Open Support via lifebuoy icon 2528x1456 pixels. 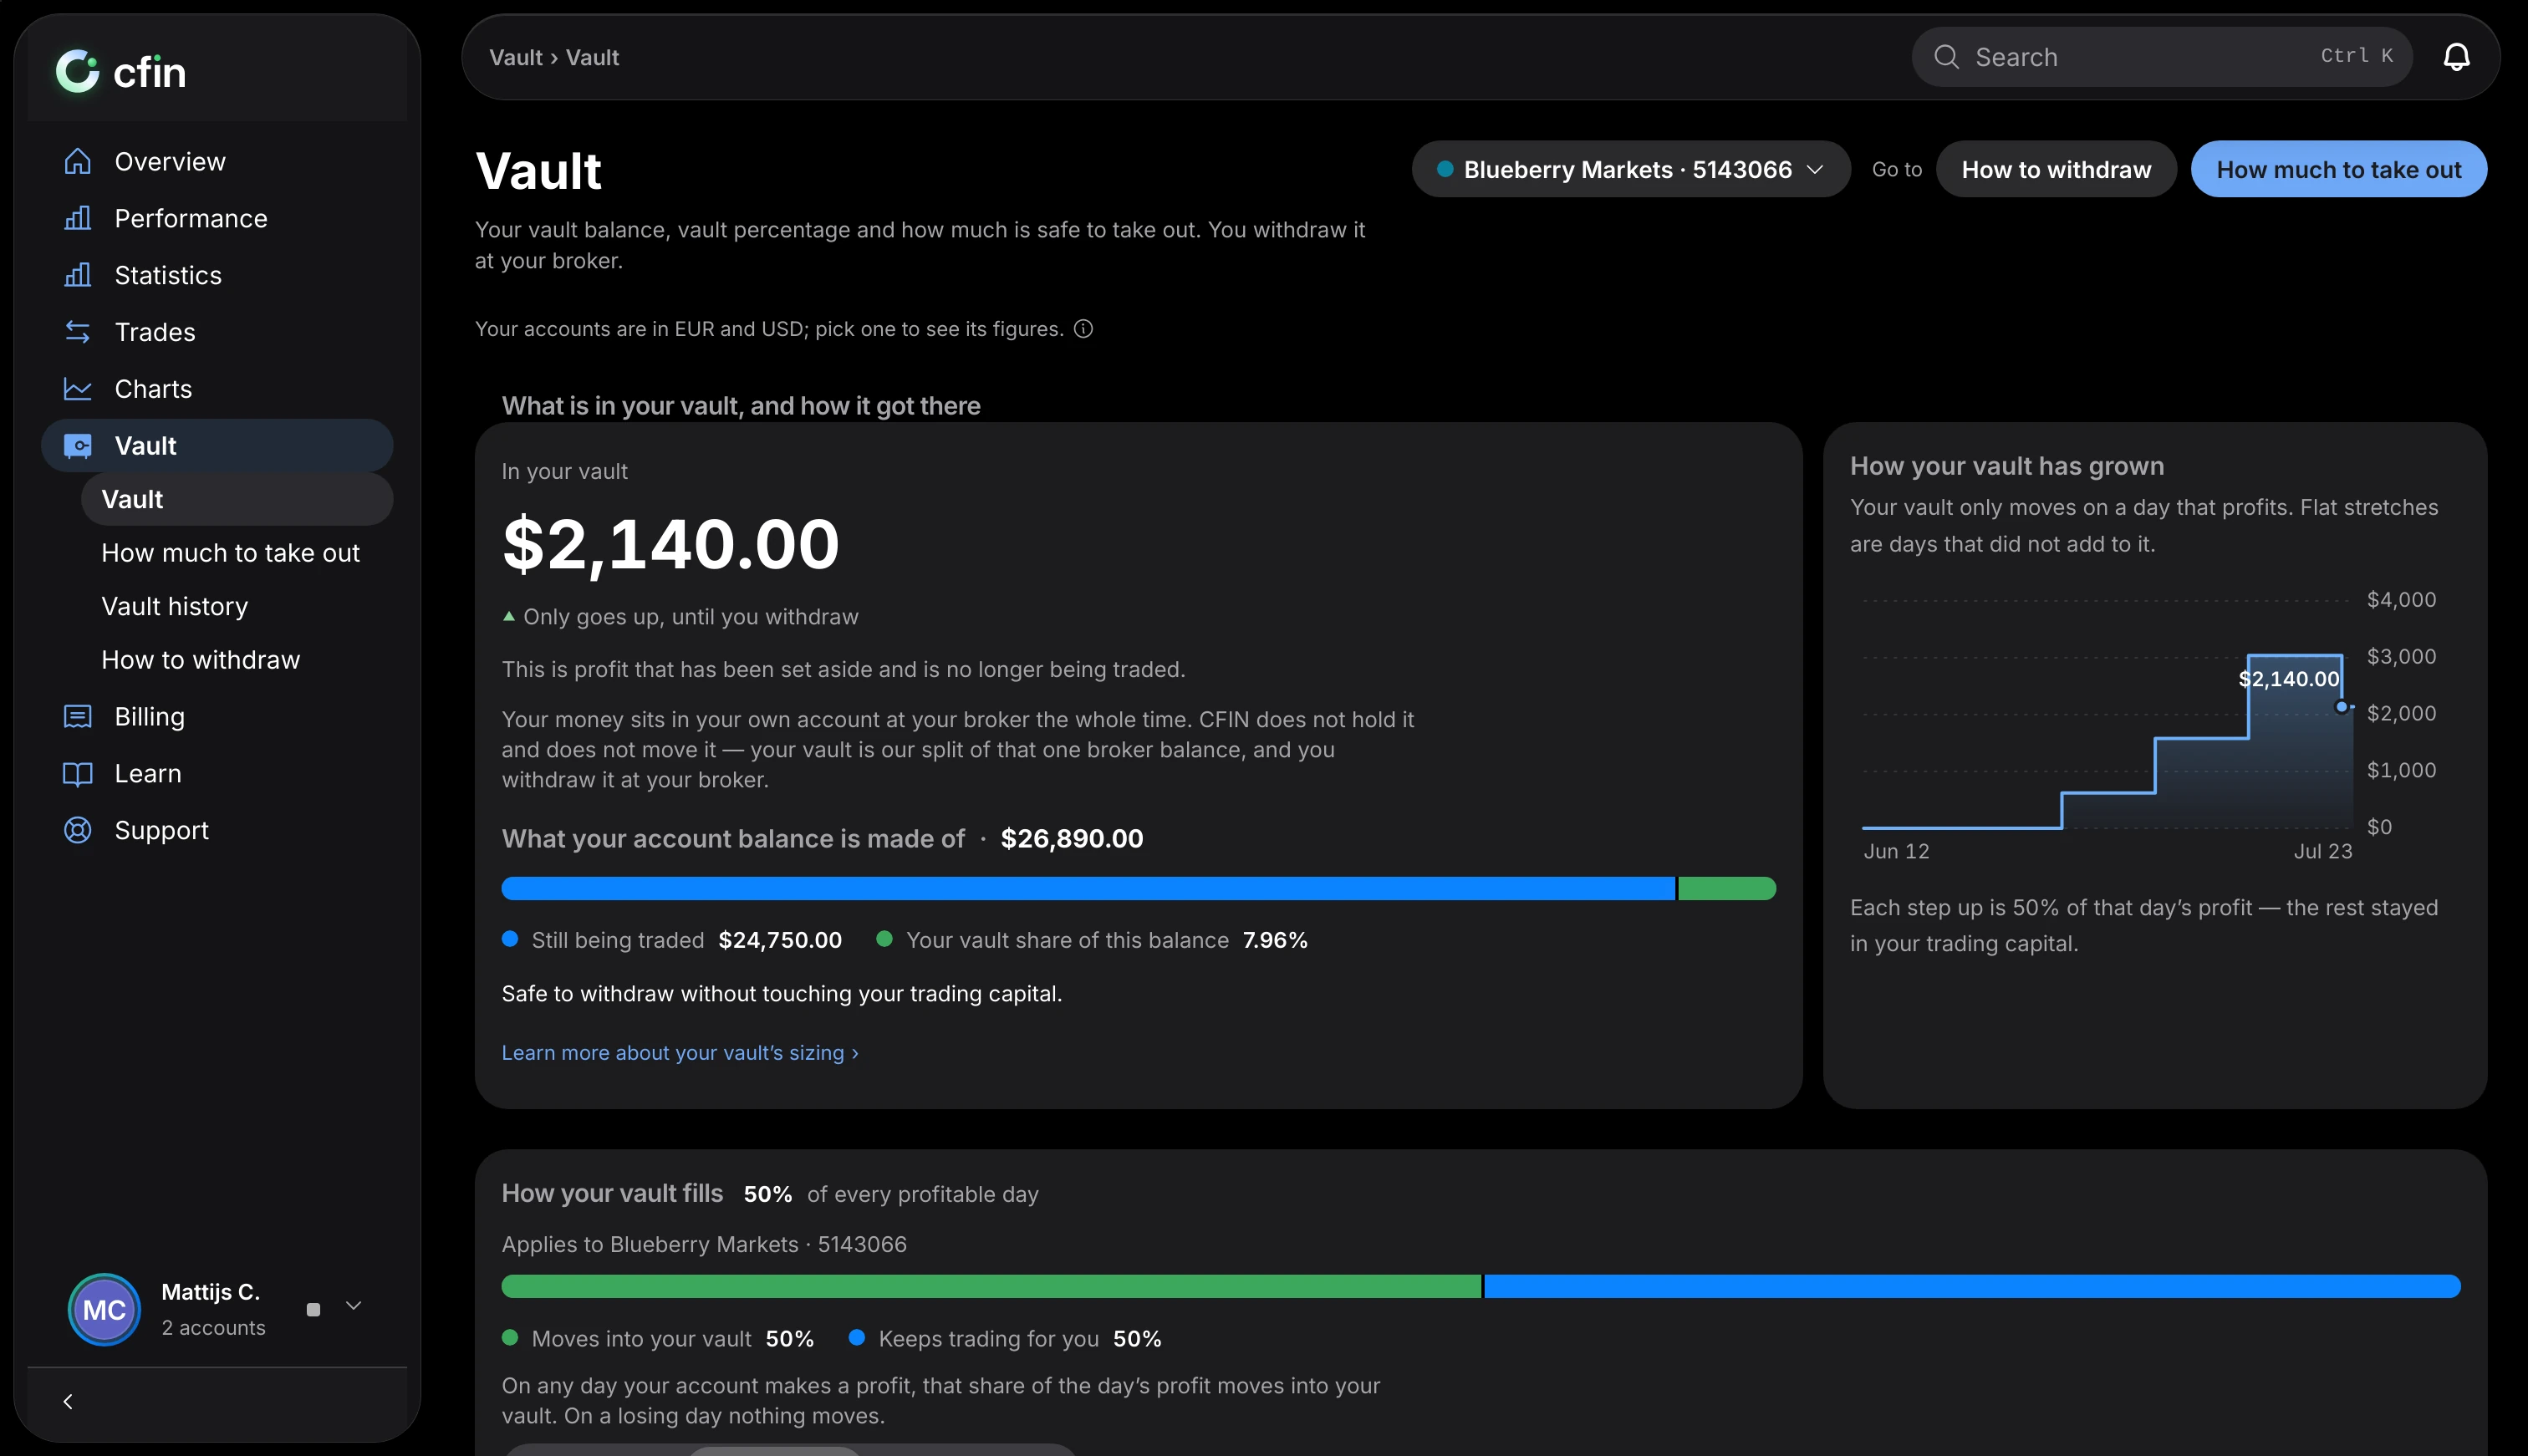(x=78, y=831)
